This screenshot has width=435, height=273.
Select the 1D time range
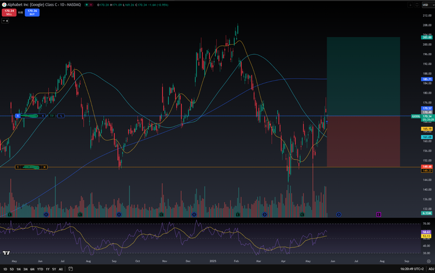click(x=5, y=269)
